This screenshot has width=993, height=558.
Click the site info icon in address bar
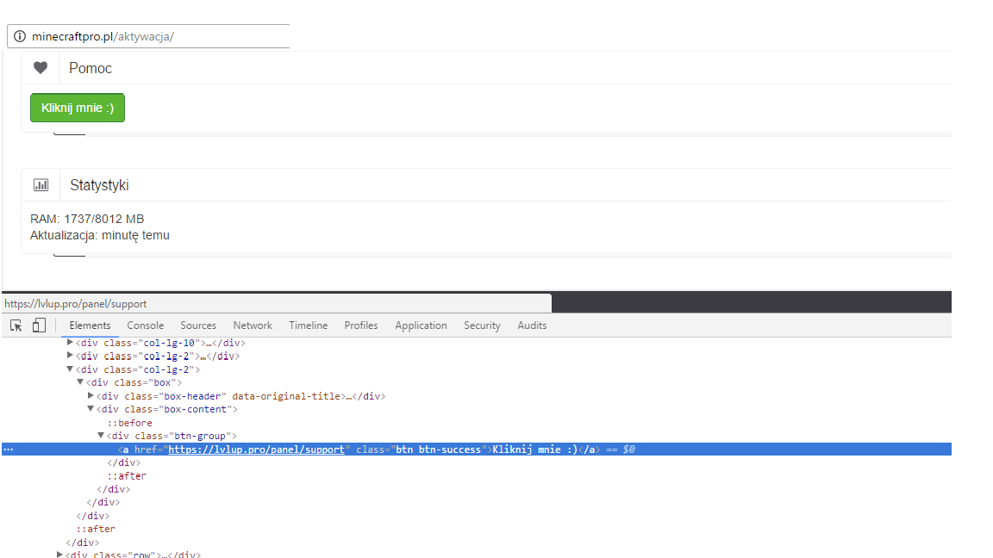point(20,37)
